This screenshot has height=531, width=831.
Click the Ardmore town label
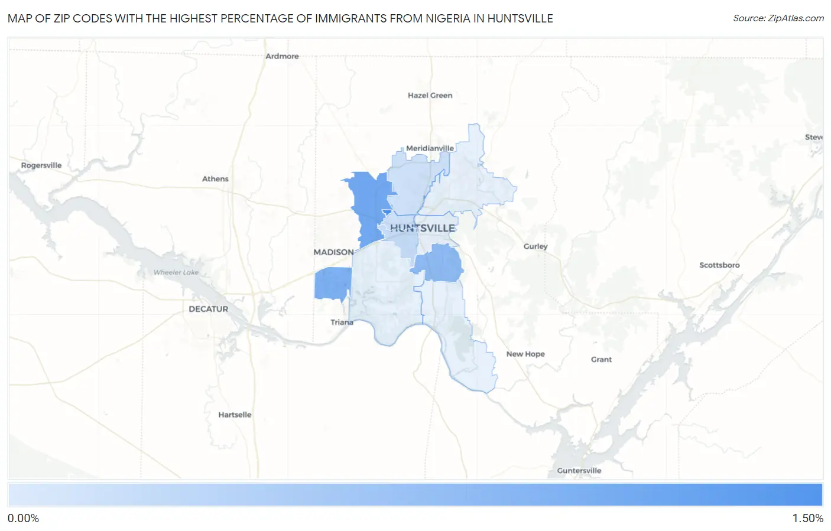[282, 56]
